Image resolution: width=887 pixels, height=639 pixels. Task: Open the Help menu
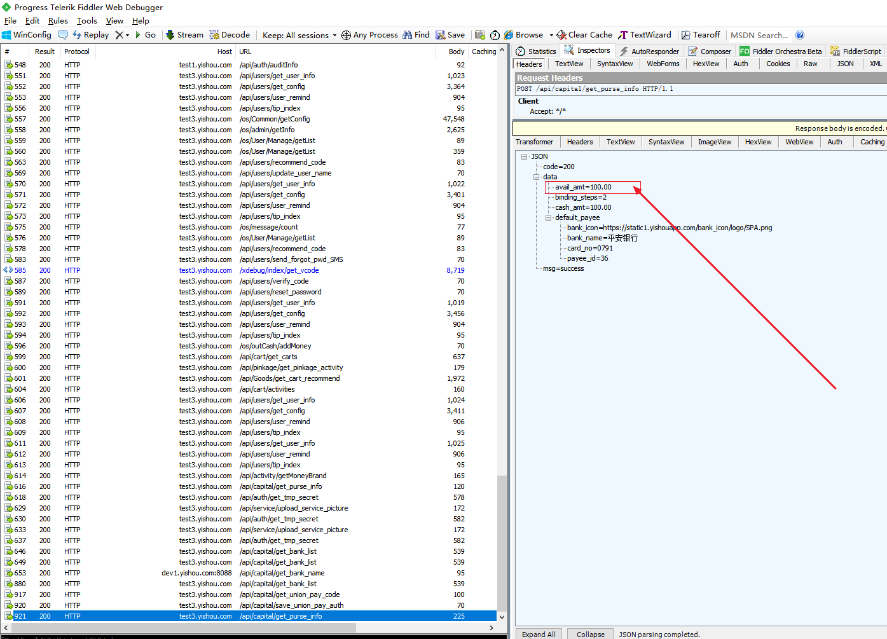pos(141,21)
